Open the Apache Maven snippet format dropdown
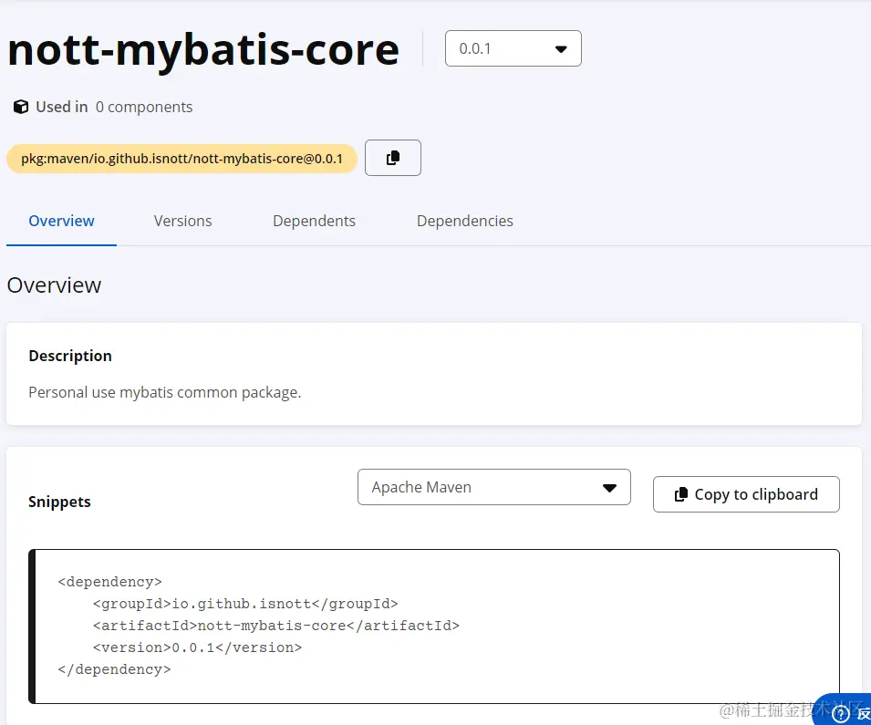The width and height of the screenshot is (871, 725). coord(493,487)
